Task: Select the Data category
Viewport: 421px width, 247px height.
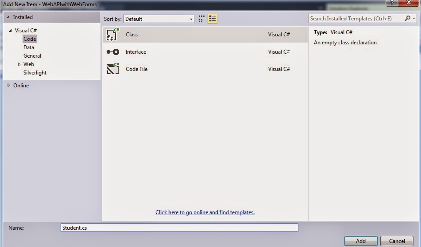Action: click(29, 47)
